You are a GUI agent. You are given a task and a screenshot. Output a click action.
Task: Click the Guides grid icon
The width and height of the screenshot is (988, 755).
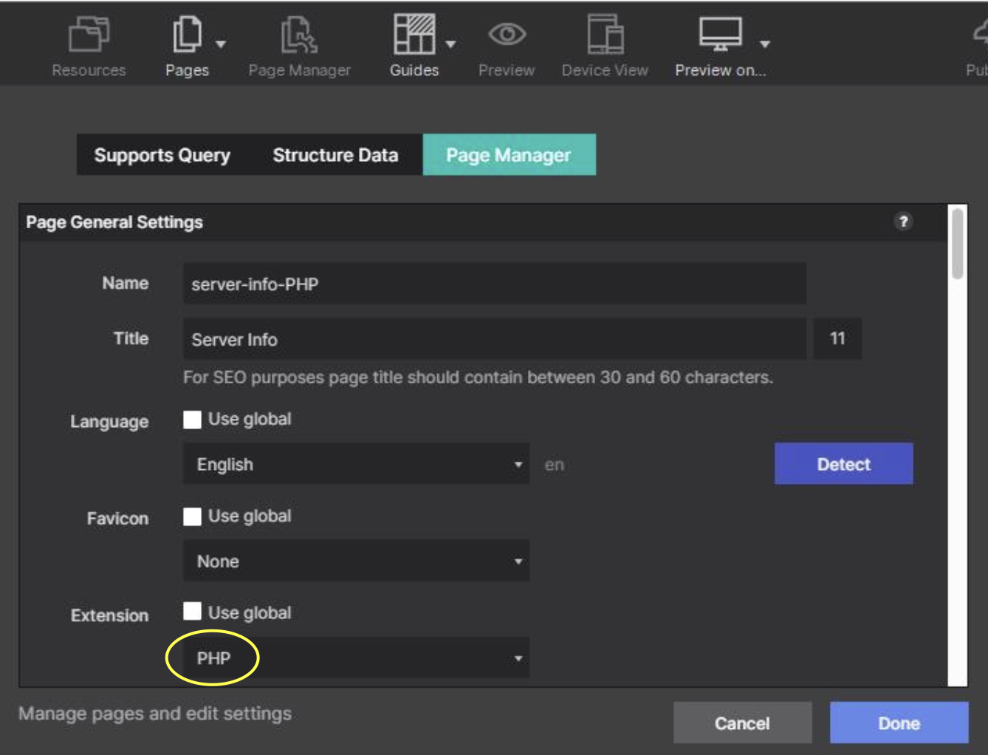click(414, 35)
